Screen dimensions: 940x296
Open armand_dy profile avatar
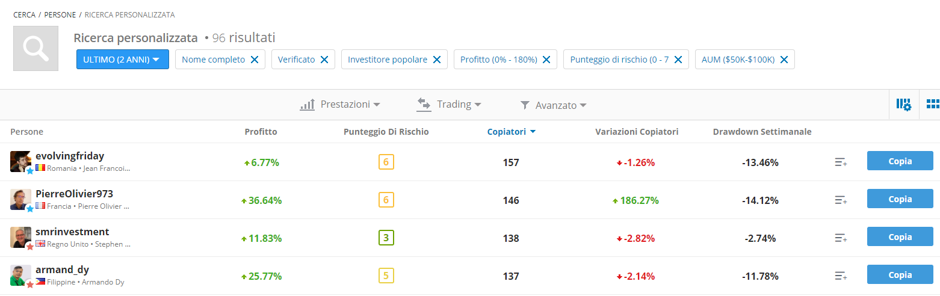20,275
